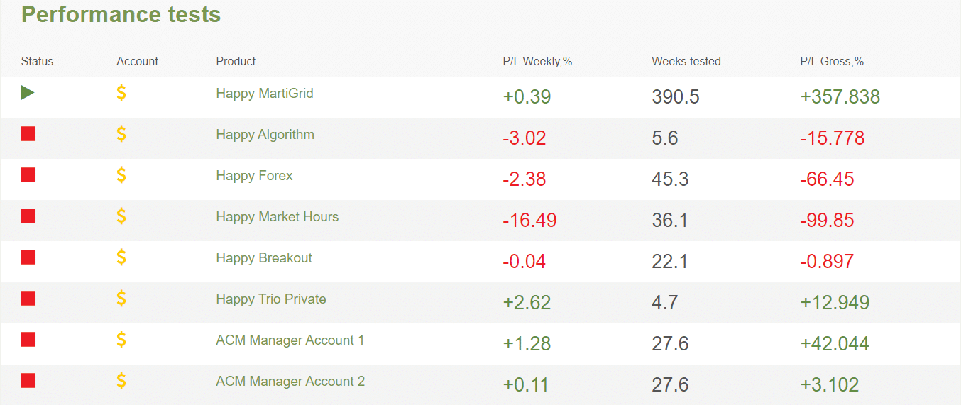The width and height of the screenshot is (961, 405).
Task: Open the Happy Market Hours link
Action: click(277, 216)
